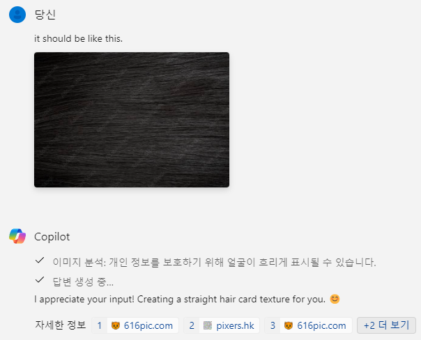Open the first 616pic.com source link
Screen dimensions: 421x340
[x=135, y=325]
